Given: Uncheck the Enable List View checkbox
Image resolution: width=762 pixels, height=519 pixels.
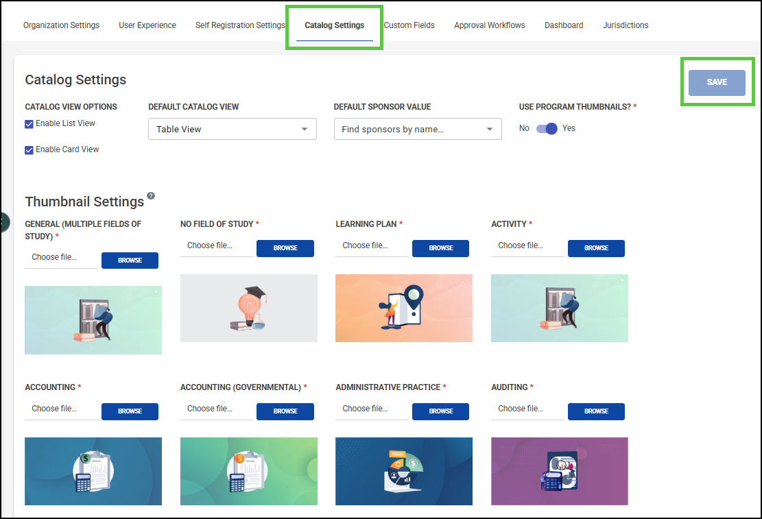Looking at the screenshot, I should pos(29,124).
